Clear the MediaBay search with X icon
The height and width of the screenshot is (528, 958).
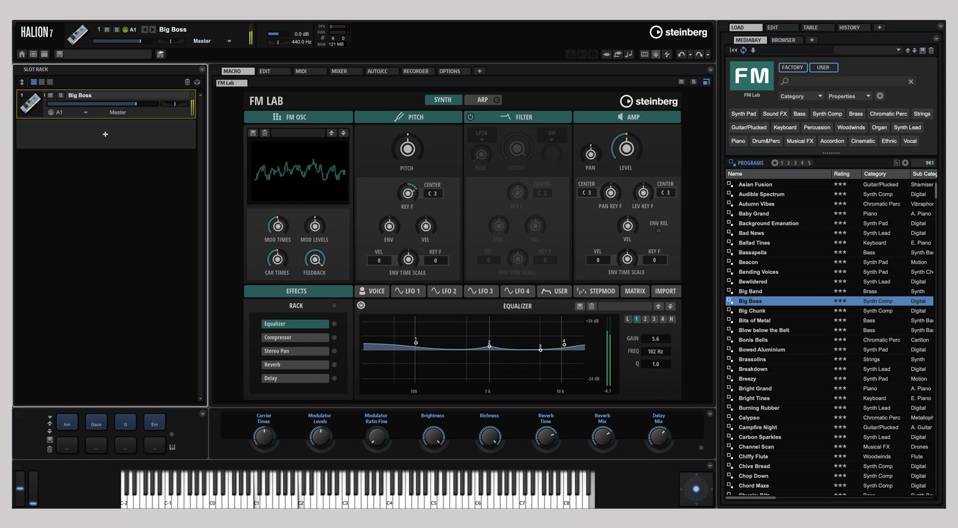[x=911, y=81]
